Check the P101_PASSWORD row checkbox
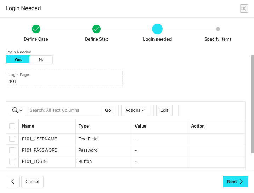Screen dimensions: 254x193 pos(12,150)
